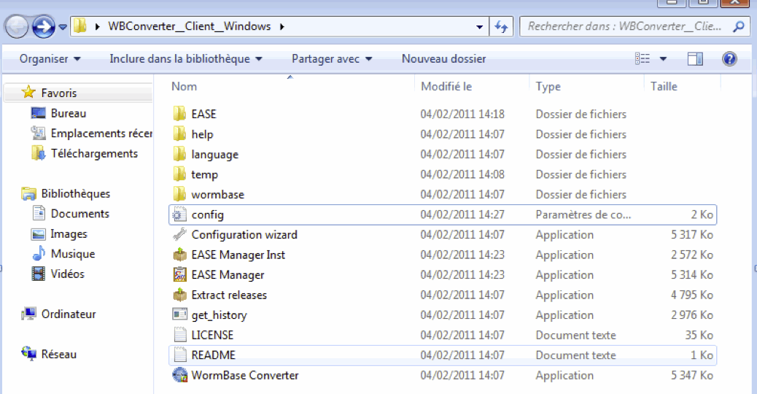Screen dimensions: 757x394
Task: Click the WormBase Converter file name
Action: [245, 375]
